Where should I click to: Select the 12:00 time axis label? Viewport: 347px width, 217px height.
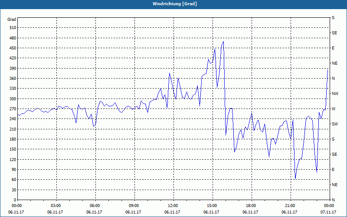click(x=173, y=206)
